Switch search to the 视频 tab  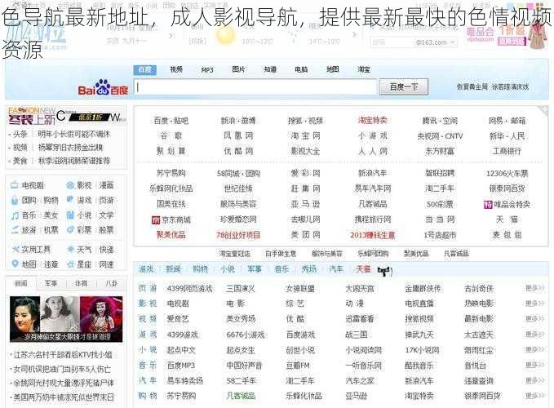tap(176, 69)
